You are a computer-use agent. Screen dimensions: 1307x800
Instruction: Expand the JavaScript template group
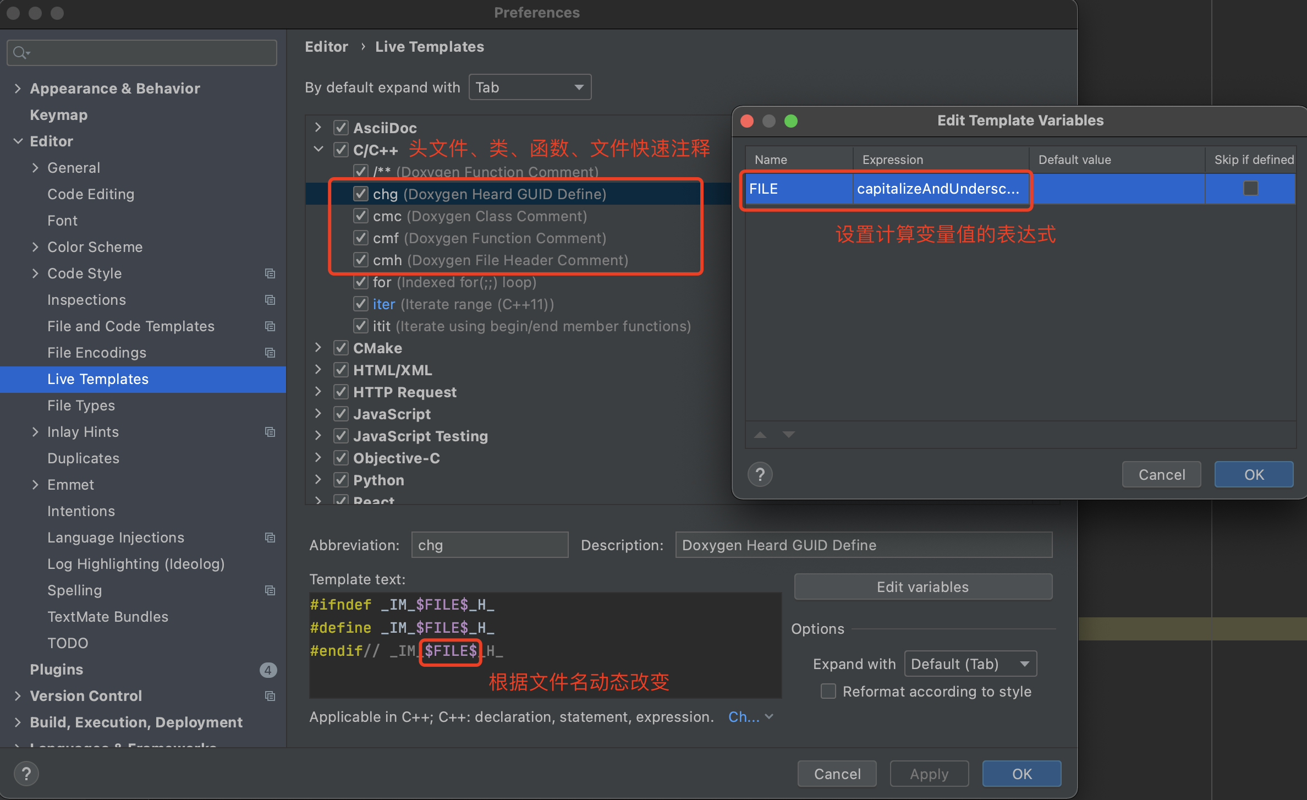click(318, 413)
